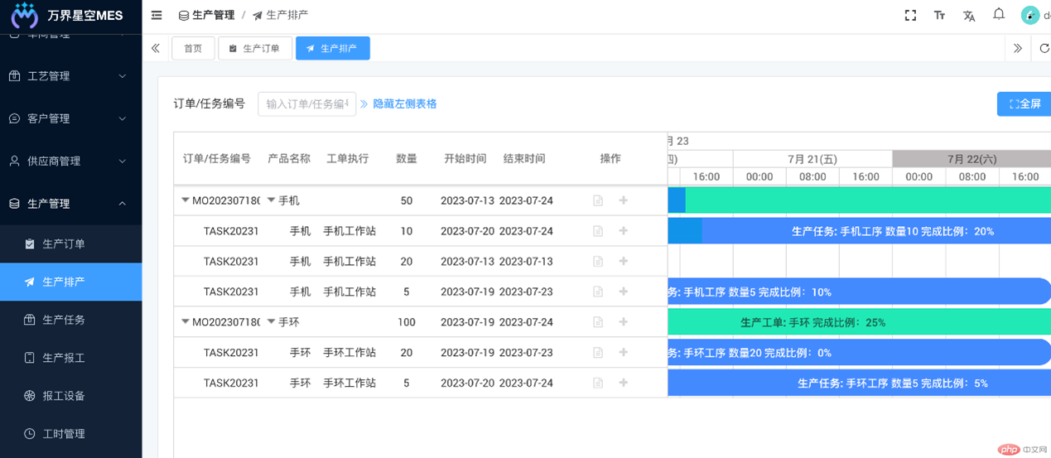Refresh the current tab page icon
Screen dimensions: 1051x458
pos(1044,48)
